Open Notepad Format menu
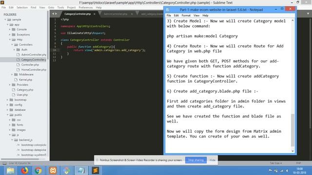Image resolution: width=312 pixels, height=175 pixels. (186, 16)
